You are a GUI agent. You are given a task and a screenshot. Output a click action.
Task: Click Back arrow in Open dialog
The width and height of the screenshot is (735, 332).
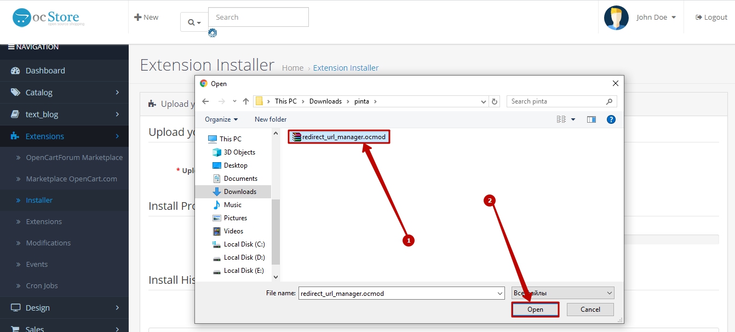tap(205, 101)
